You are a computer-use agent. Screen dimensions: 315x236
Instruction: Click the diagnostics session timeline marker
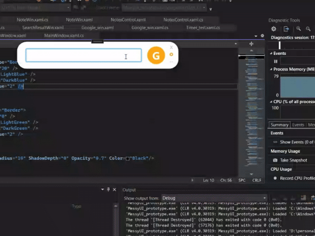(x=279, y=45)
